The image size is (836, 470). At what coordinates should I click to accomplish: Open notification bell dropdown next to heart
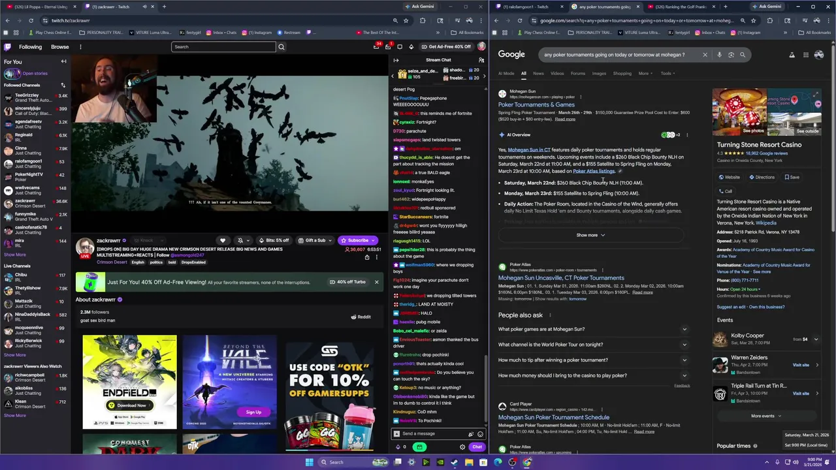(242, 240)
